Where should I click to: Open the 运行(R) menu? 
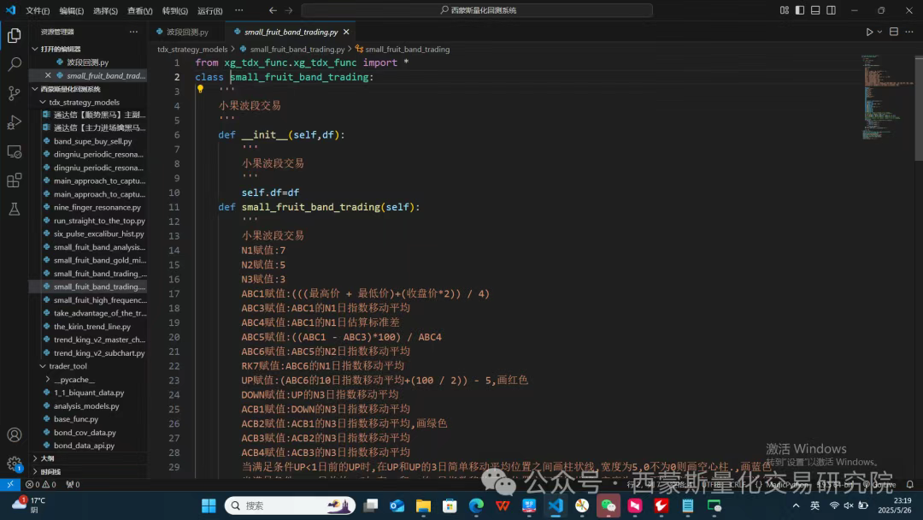tap(209, 10)
